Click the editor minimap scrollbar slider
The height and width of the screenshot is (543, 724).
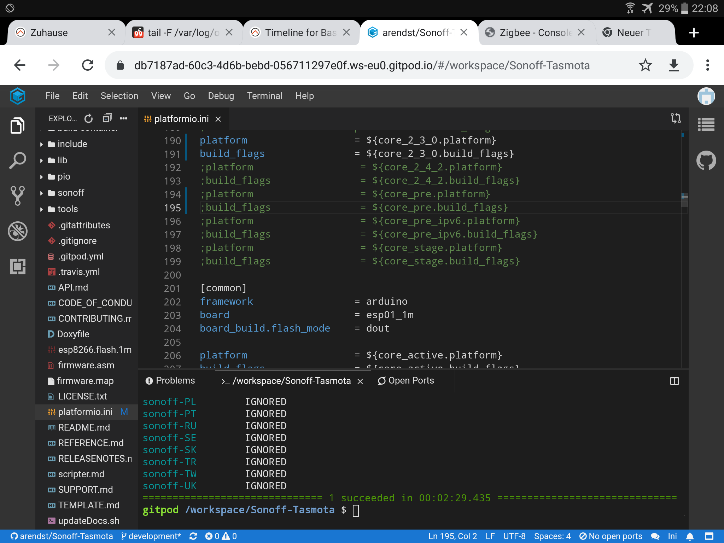coord(684,200)
